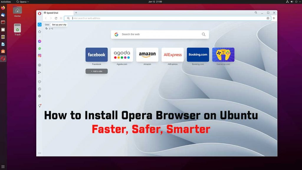Open Bookmarks using the heart icon
Viewport: 302px width, 170px height.
click(x=39, y=82)
